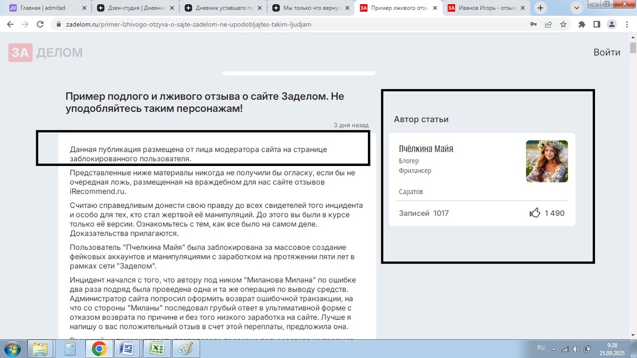Screen dimensions: 637x358
Task: Go back to the previous page
Action: (10, 24)
